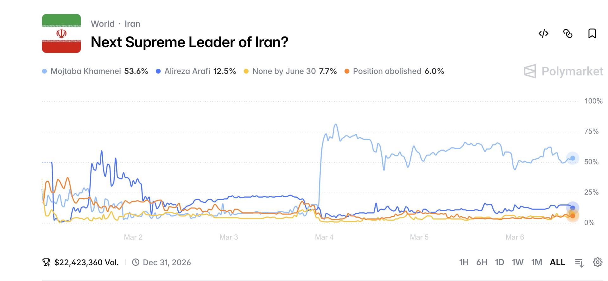Click the embed code icon

click(x=543, y=34)
